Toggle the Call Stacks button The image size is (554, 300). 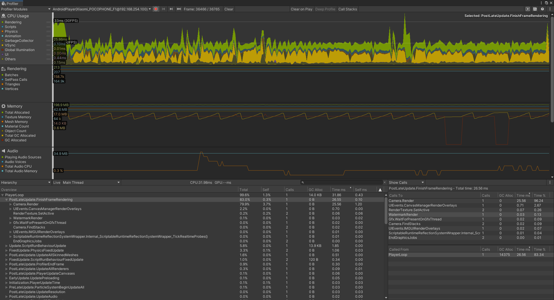point(348,9)
